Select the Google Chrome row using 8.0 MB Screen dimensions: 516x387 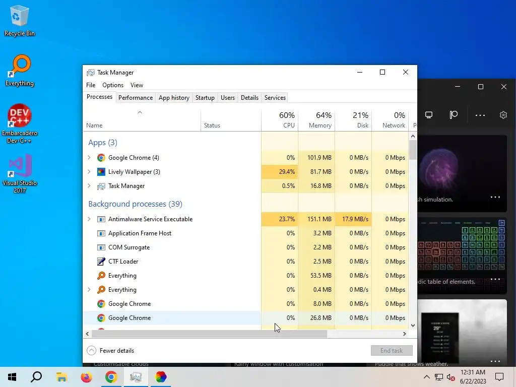pyautogui.click(x=245, y=304)
